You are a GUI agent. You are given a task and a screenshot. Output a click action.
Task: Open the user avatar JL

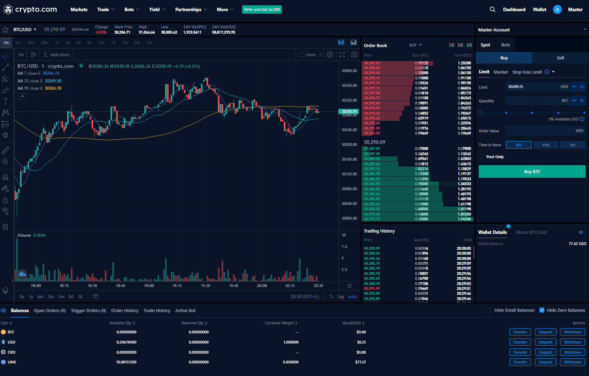click(557, 9)
